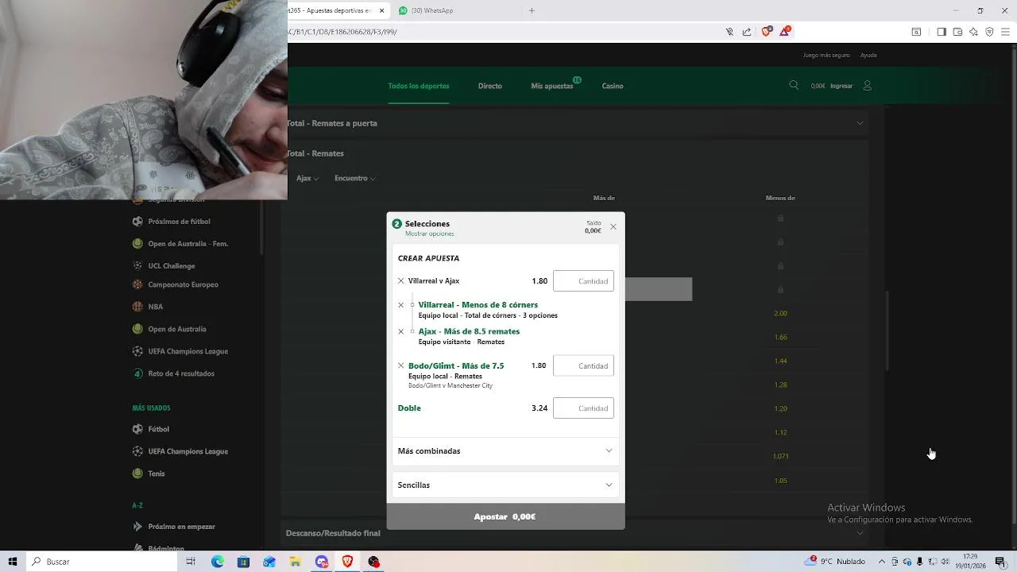Open the Directo tab

[x=490, y=86]
